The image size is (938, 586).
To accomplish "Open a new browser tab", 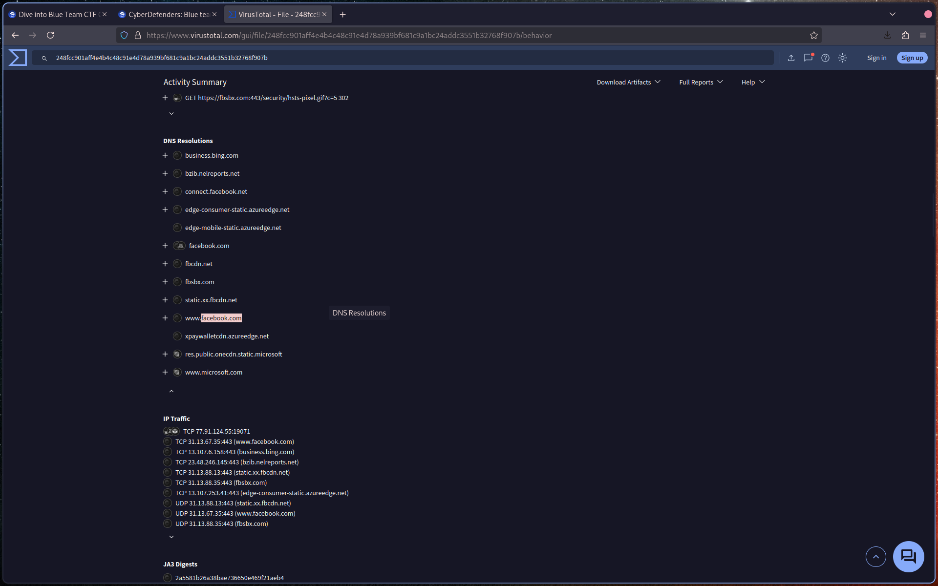I will [x=342, y=15].
